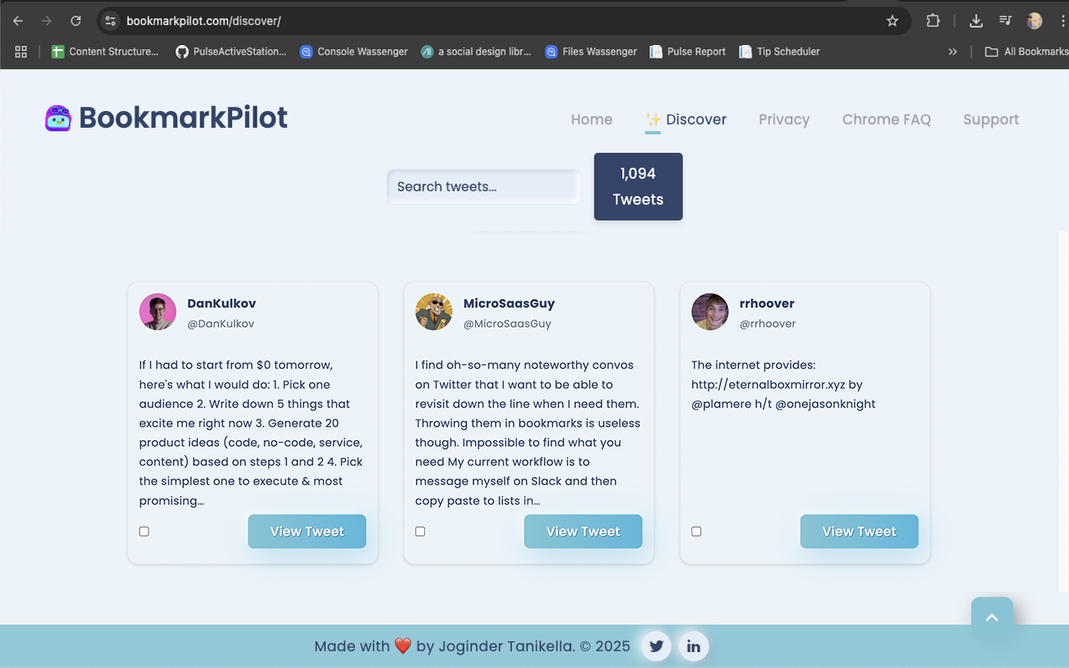The height and width of the screenshot is (668, 1069).
Task: Open PulseActiveStation GitHub bookmark
Action: (231, 52)
